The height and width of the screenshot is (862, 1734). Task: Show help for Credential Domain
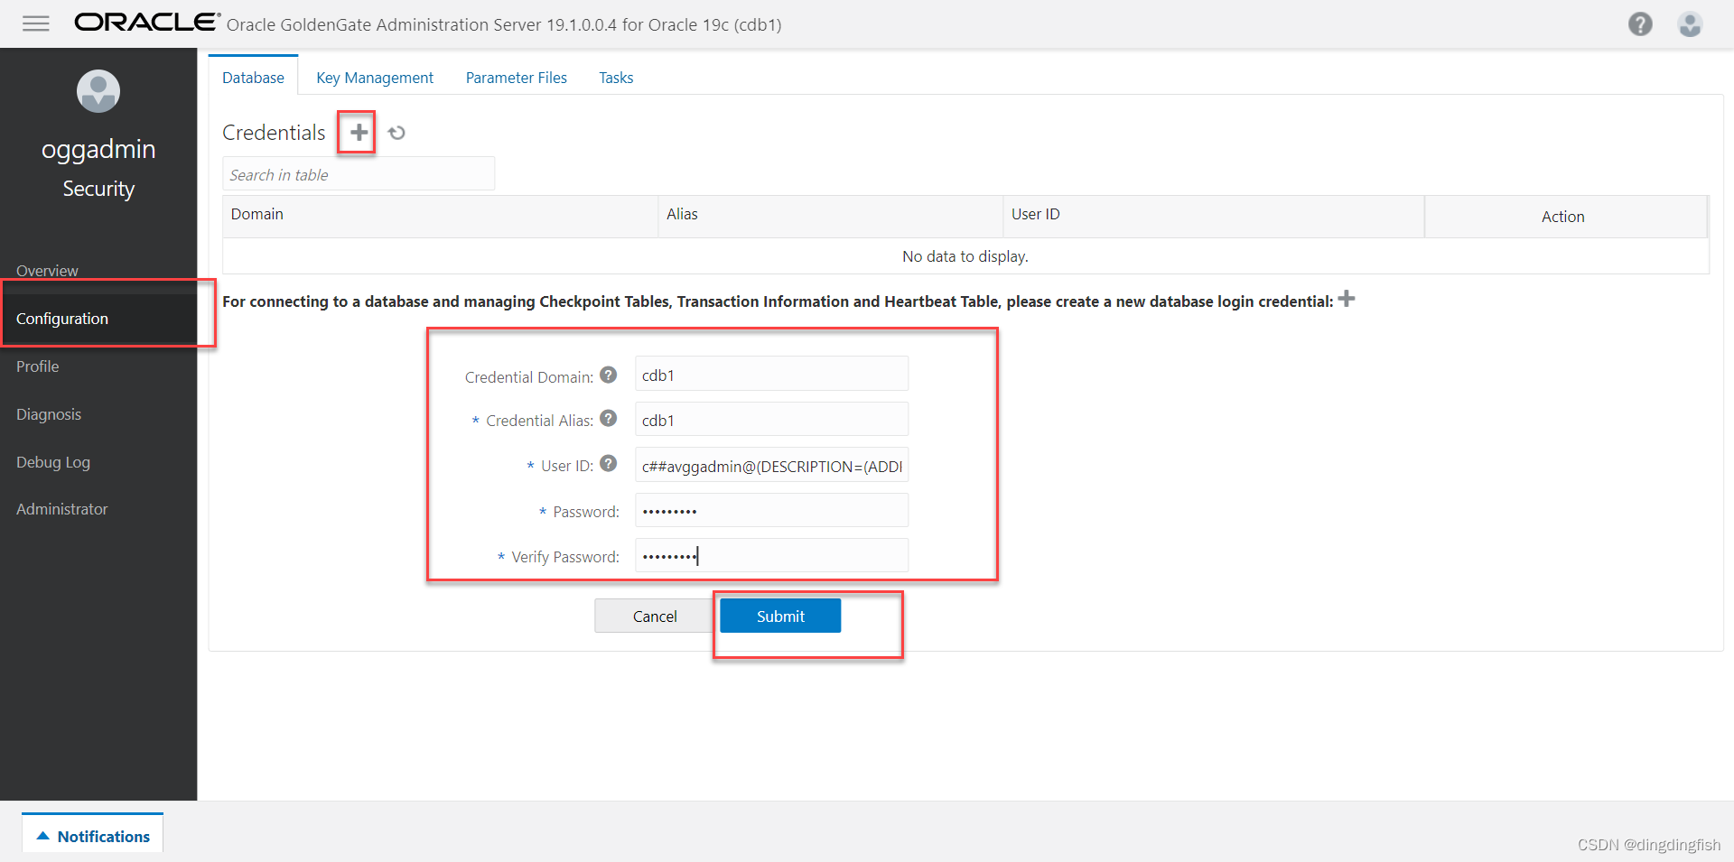coord(609,375)
